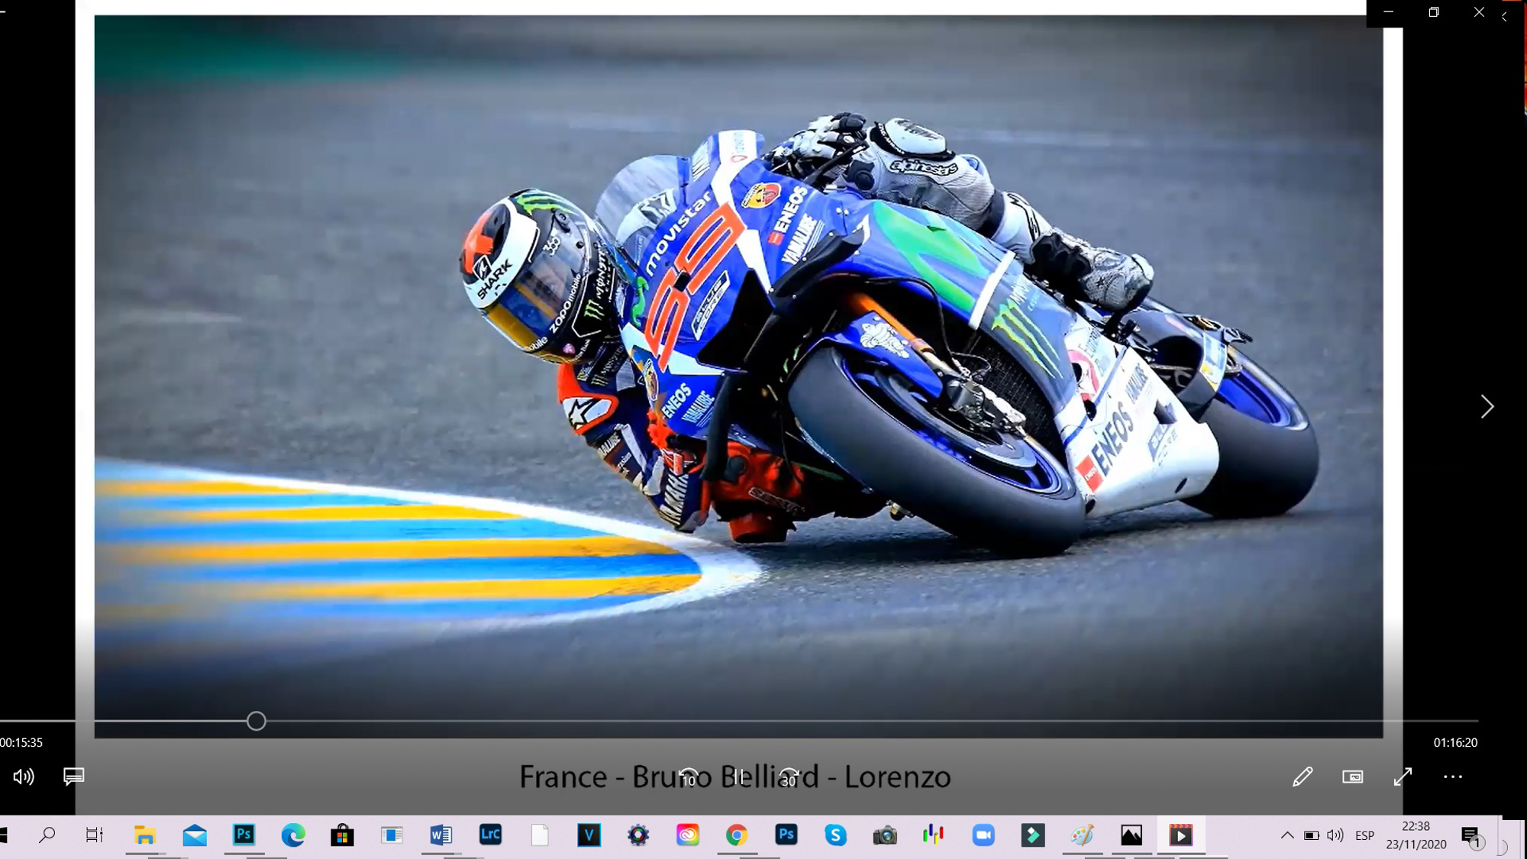The width and height of the screenshot is (1527, 859).
Task: Enter full screen mode
Action: click(x=1403, y=777)
